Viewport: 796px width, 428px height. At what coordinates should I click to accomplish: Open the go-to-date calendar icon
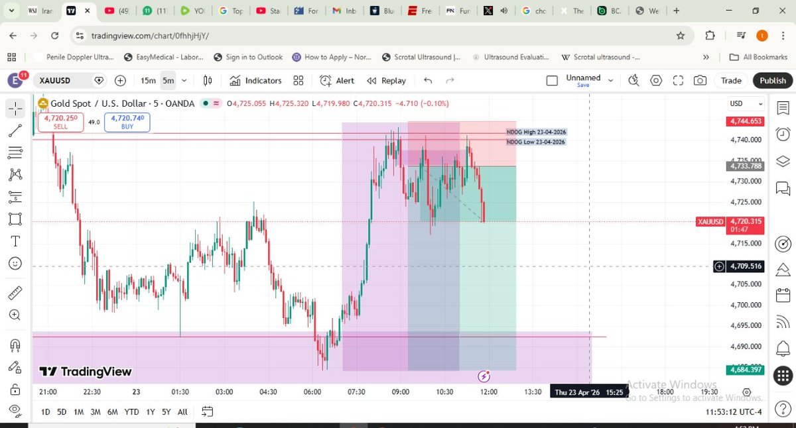(x=207, y=412)
